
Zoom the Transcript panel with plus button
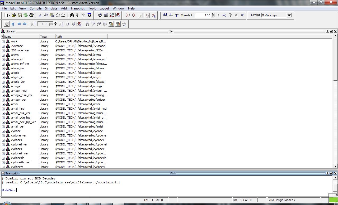(x=328, y=173)
